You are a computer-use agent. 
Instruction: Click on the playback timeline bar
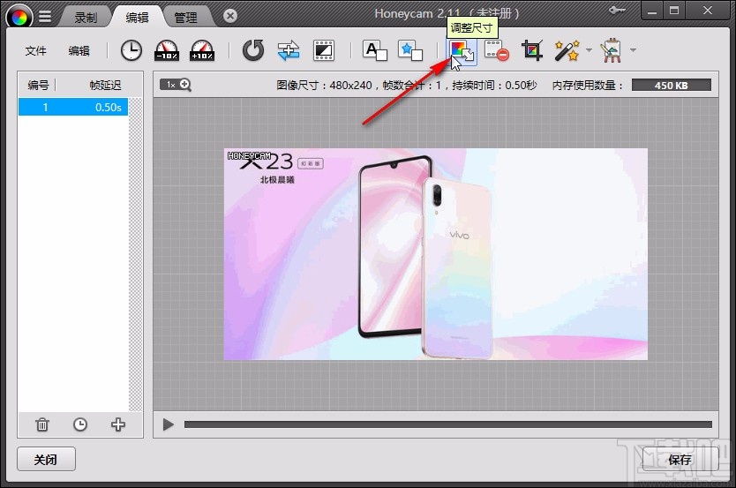point(447,424)
